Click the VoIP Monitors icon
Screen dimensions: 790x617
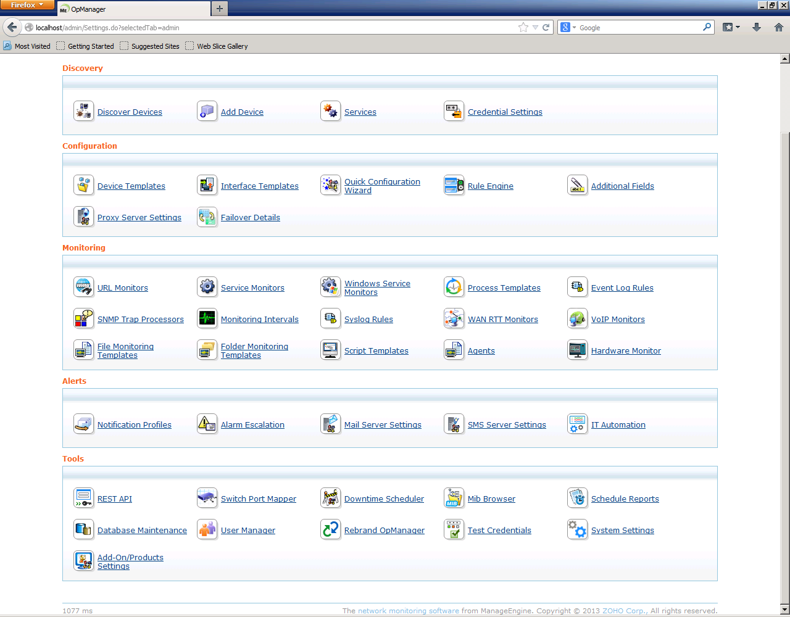coord(577,318)
